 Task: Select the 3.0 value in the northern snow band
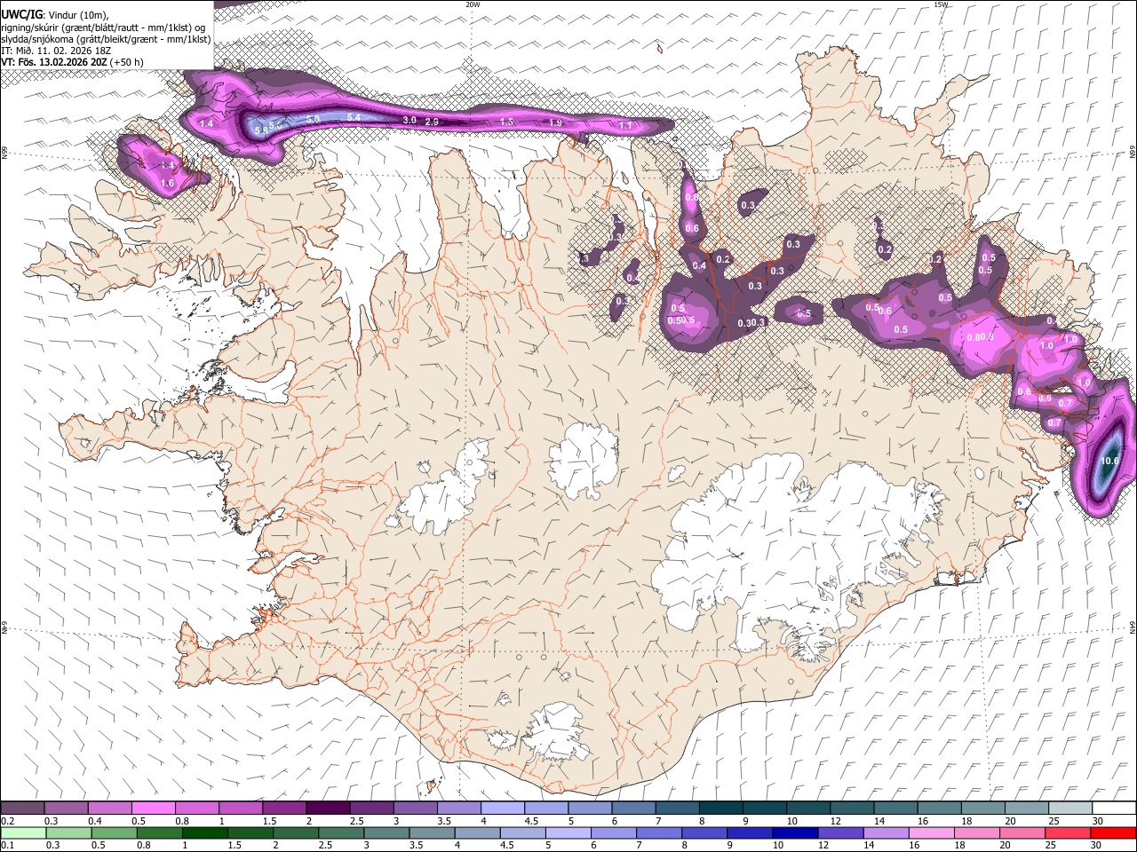coord(409,120)
